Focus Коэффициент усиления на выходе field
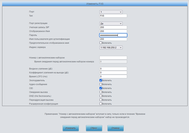Viewport: 189px width, 133px height. click(x=113, y=73)
